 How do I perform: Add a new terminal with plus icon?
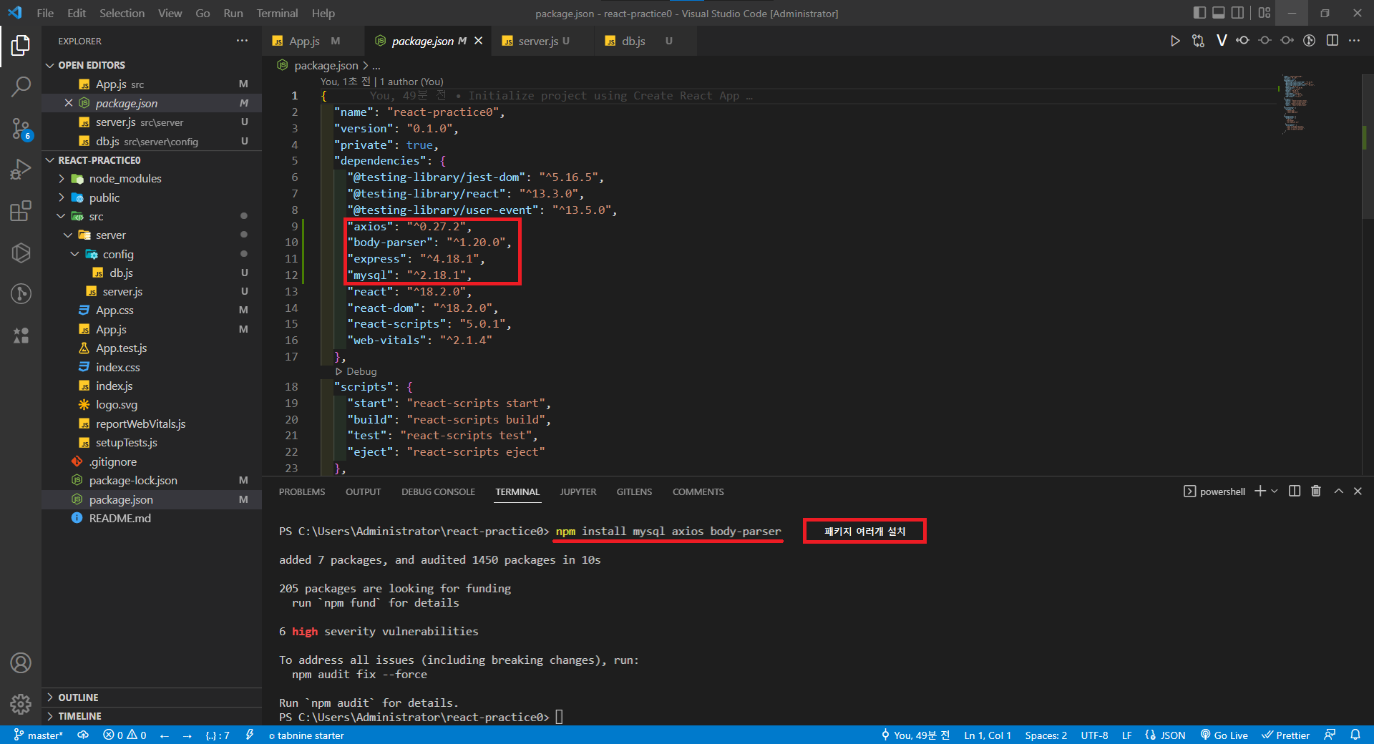coord(1259,491)
